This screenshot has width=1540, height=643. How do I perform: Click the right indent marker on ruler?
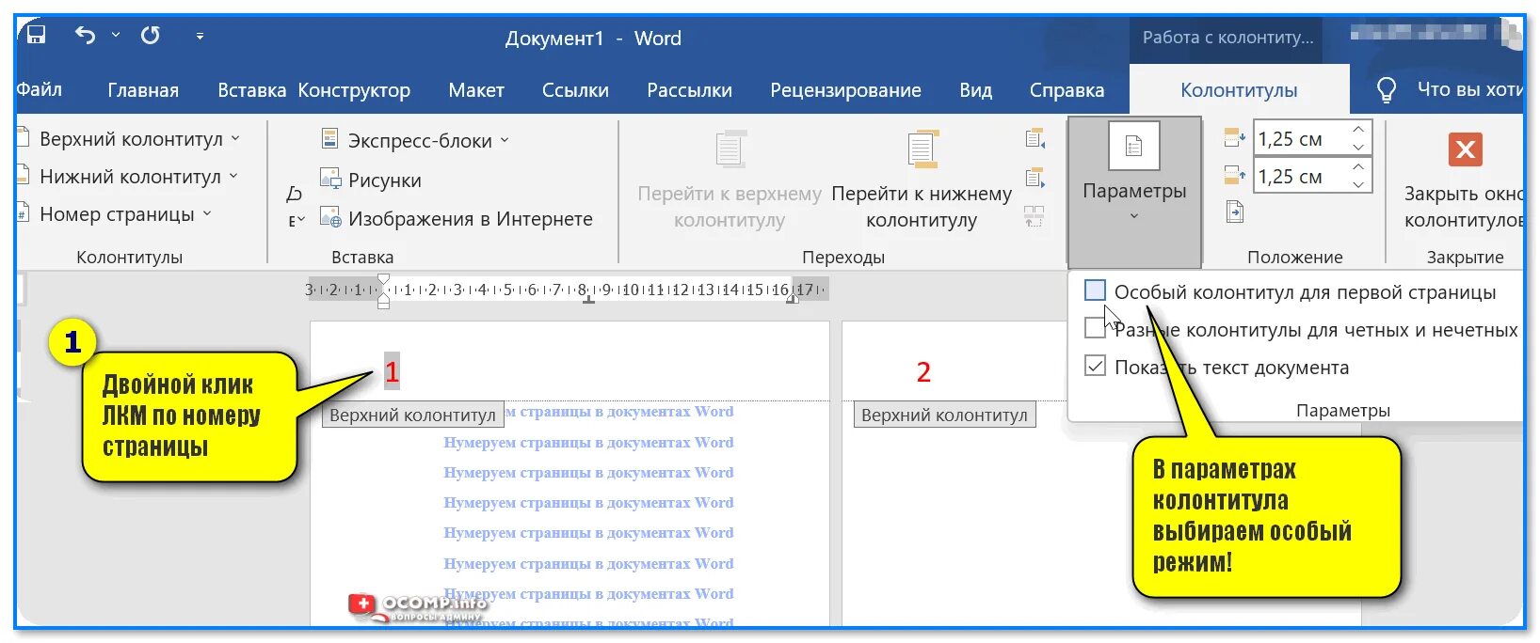(x=793, y=297)
